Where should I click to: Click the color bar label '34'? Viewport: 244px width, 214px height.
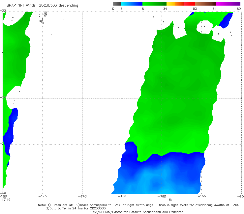pyautogui.click(x=165, y=9)
